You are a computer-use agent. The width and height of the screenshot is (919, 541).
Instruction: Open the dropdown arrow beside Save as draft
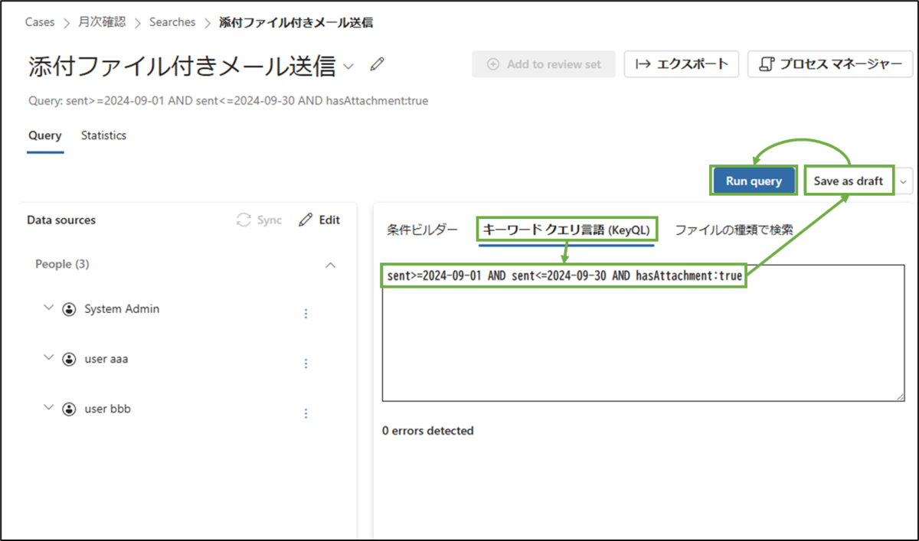point(904,181)
